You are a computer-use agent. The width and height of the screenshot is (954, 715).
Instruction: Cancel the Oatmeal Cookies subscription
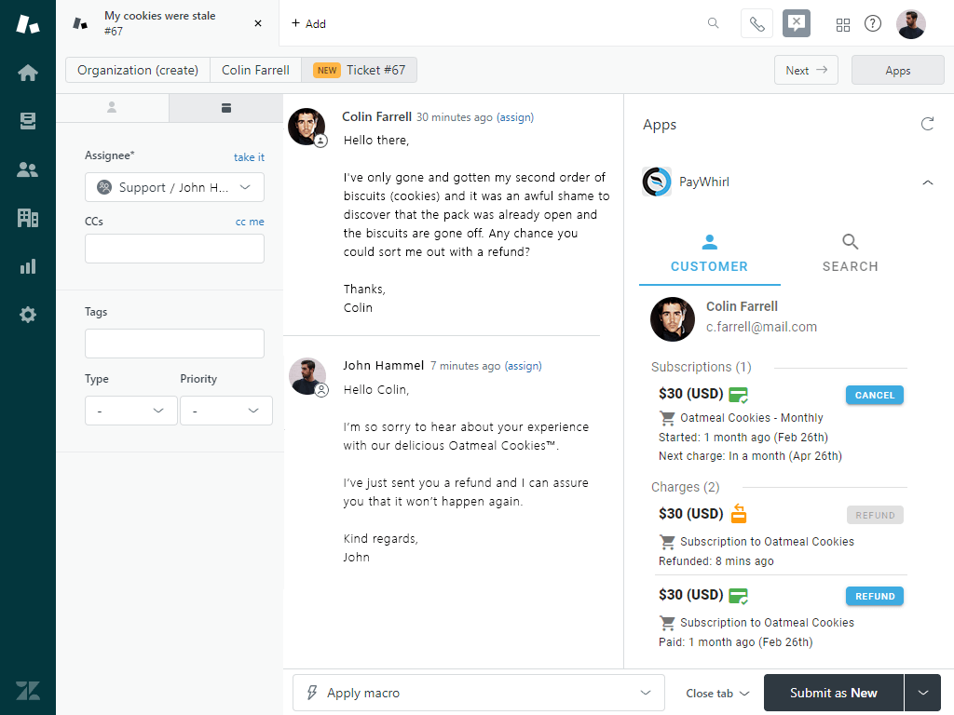[874, 395]
